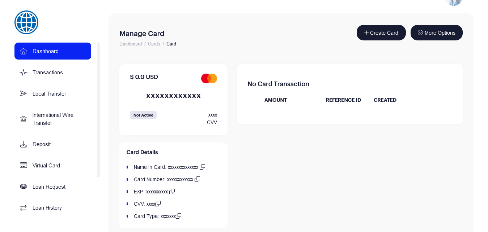Click the Deposit download icon
This screenshot has height=232, width=488.
(x=24, y=144)
